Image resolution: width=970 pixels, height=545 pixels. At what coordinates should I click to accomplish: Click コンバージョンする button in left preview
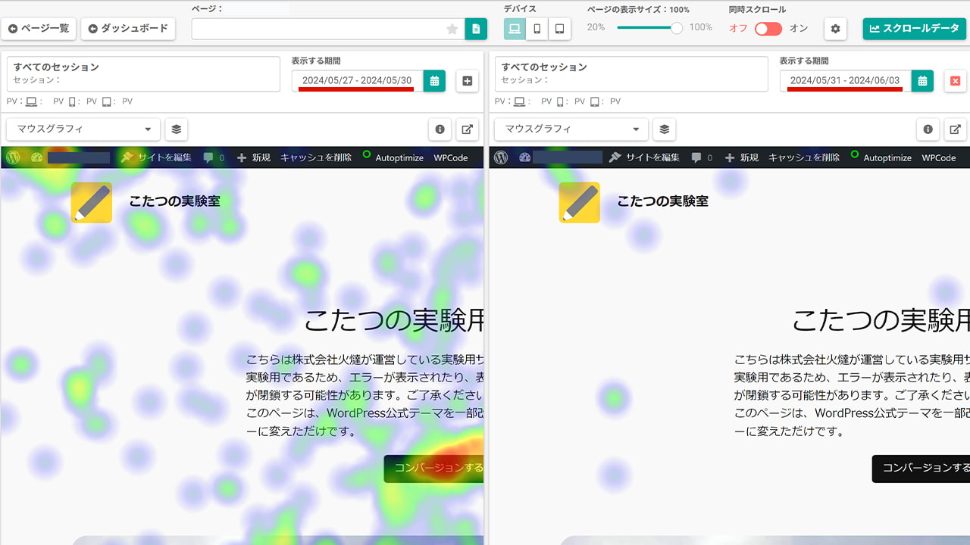[x=433, y=469]
